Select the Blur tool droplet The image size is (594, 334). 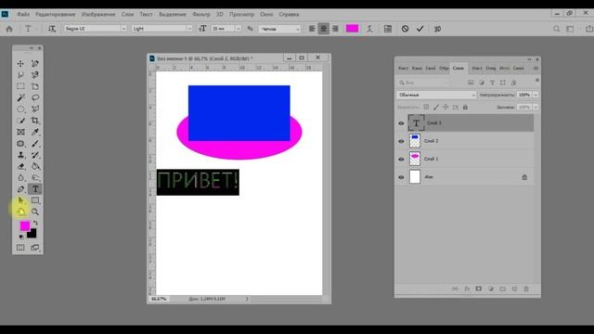coord(20,177)
